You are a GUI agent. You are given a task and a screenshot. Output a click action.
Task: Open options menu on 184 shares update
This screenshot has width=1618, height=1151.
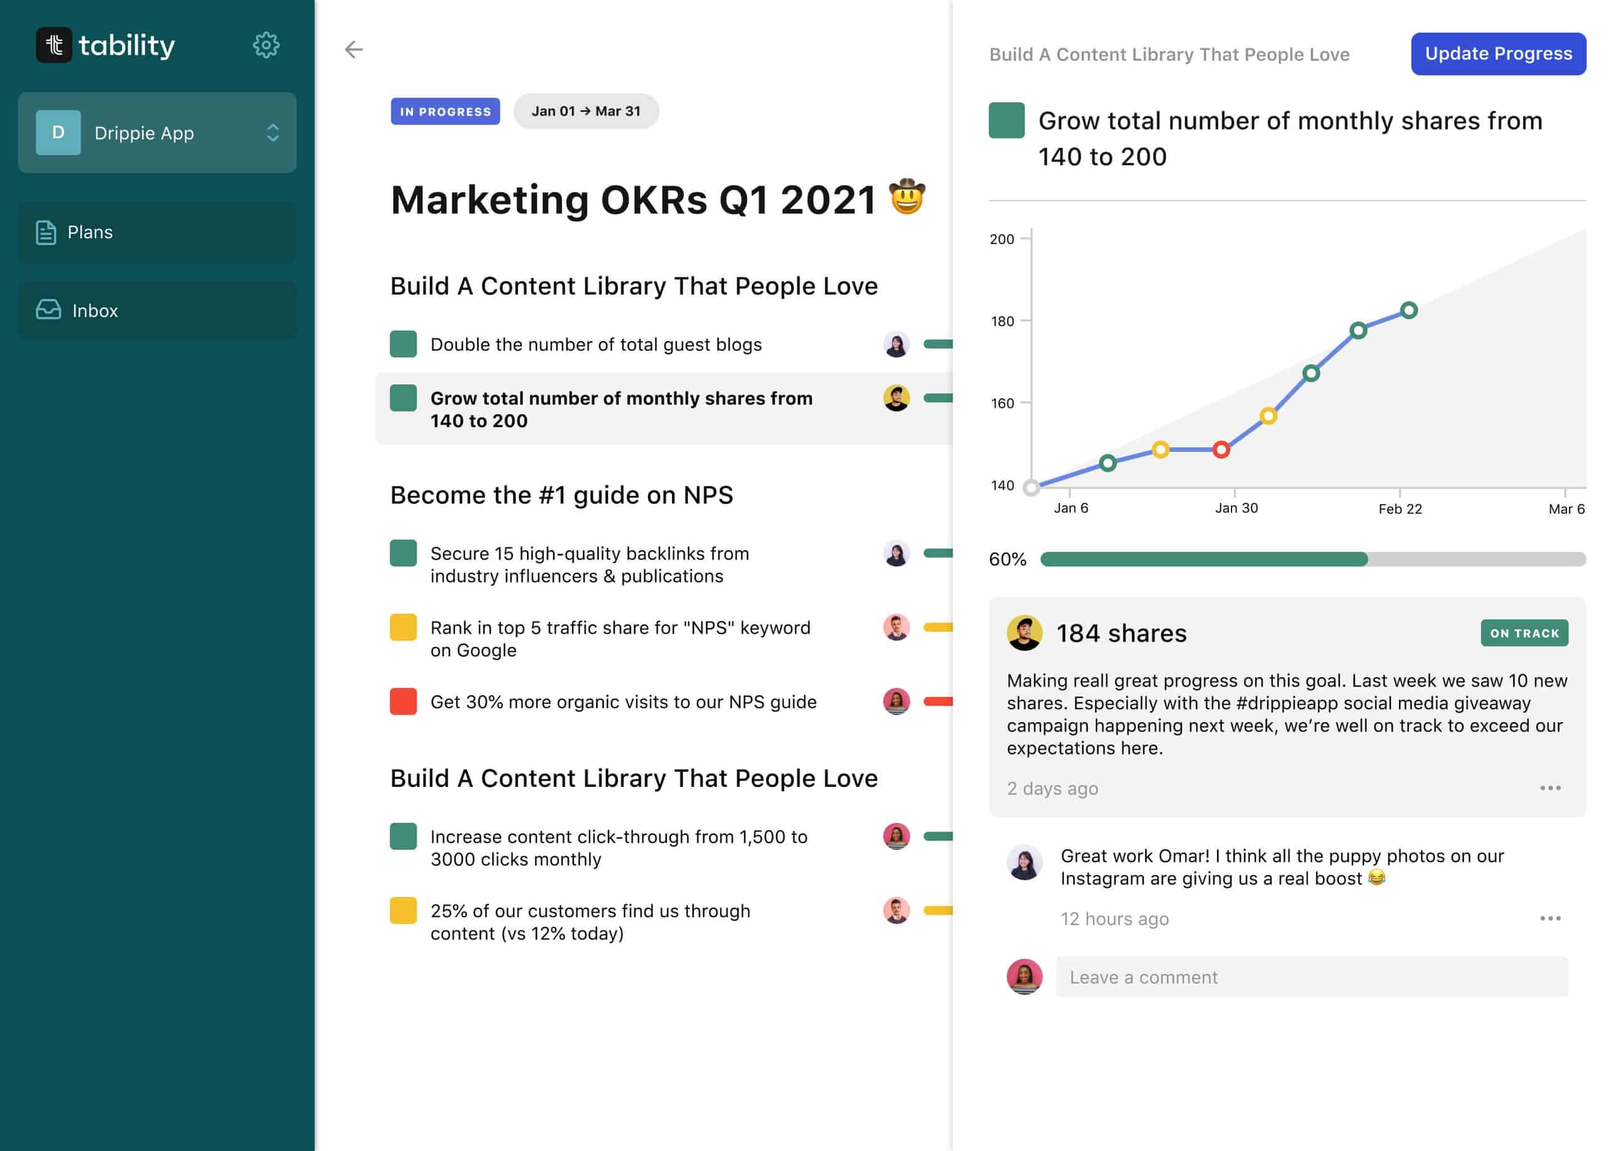click(x=1550, y=788)
